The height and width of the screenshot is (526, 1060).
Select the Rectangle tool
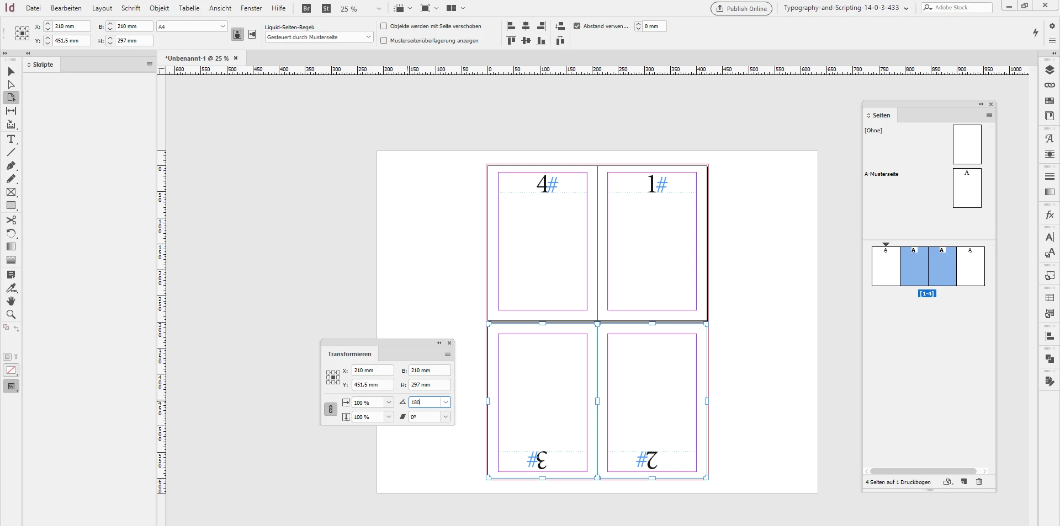[11, 206]
